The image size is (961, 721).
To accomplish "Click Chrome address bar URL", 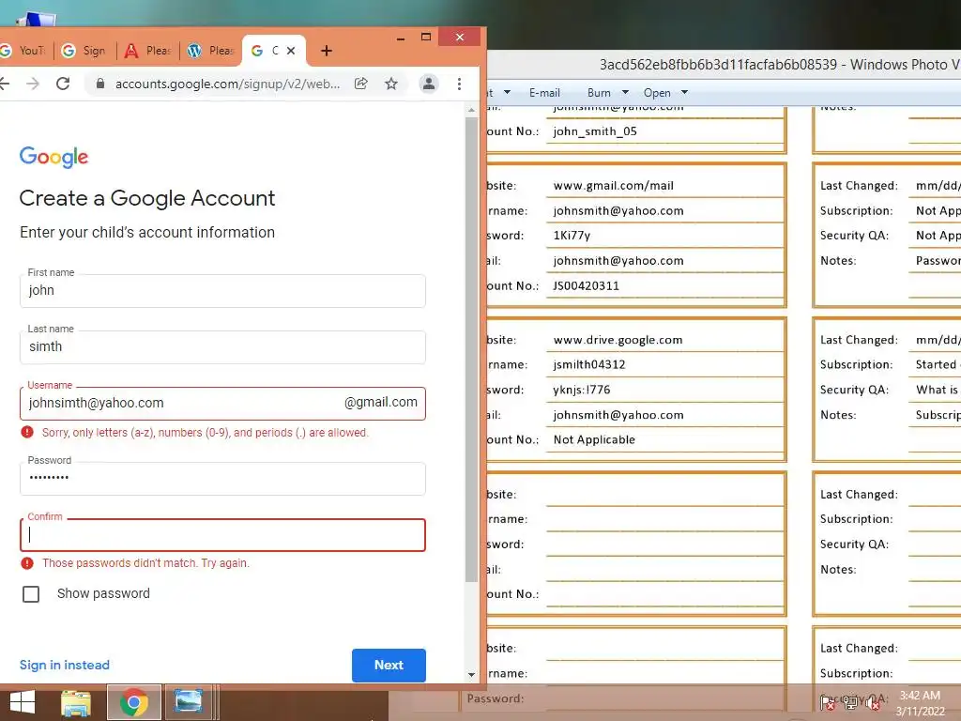I will click(227, 84).
